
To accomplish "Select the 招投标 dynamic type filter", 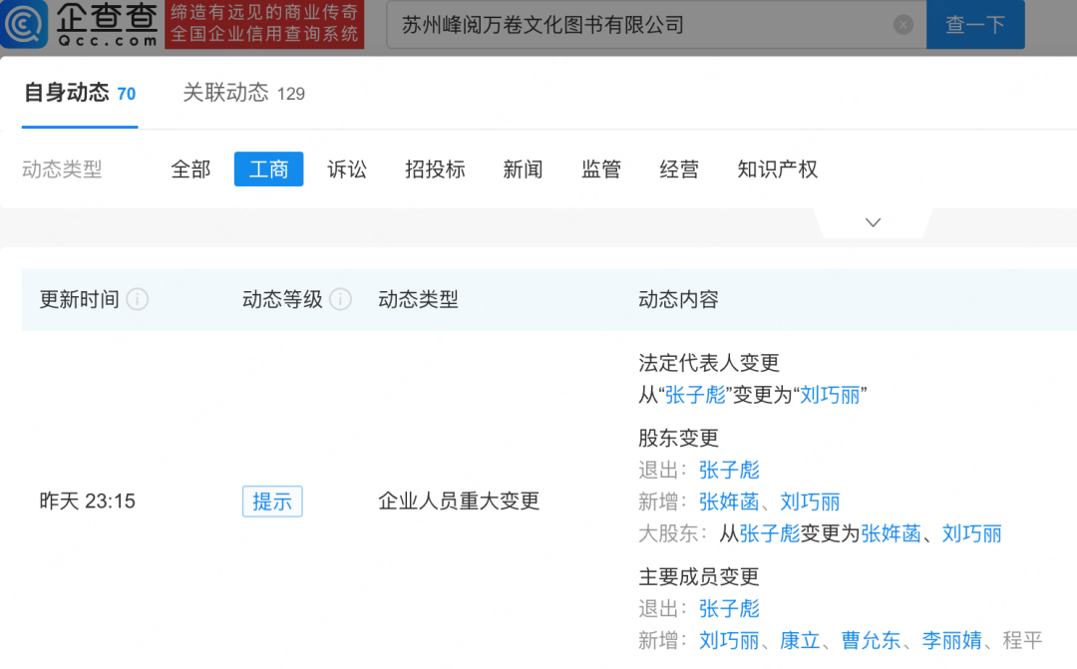I will 435,168.
